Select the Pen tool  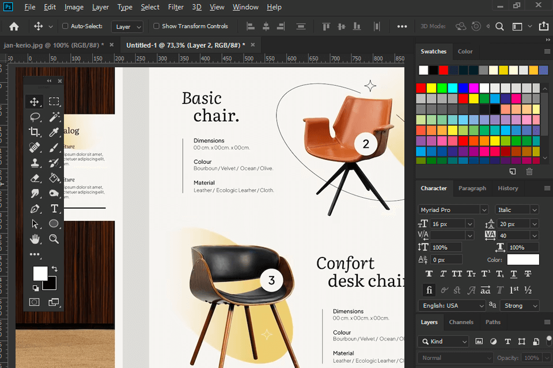35,209
